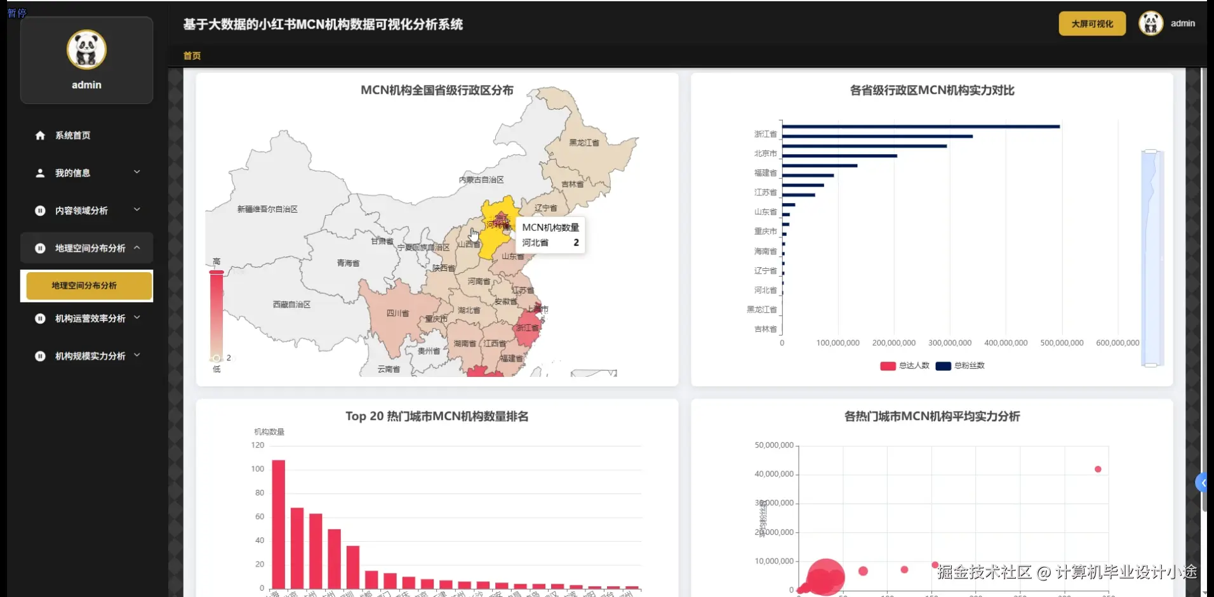Click the title MCN机构全国省级行政区分布
The width and height of the screenshot is (1214, 597).
pyautogui.click(x=437, y=91)
